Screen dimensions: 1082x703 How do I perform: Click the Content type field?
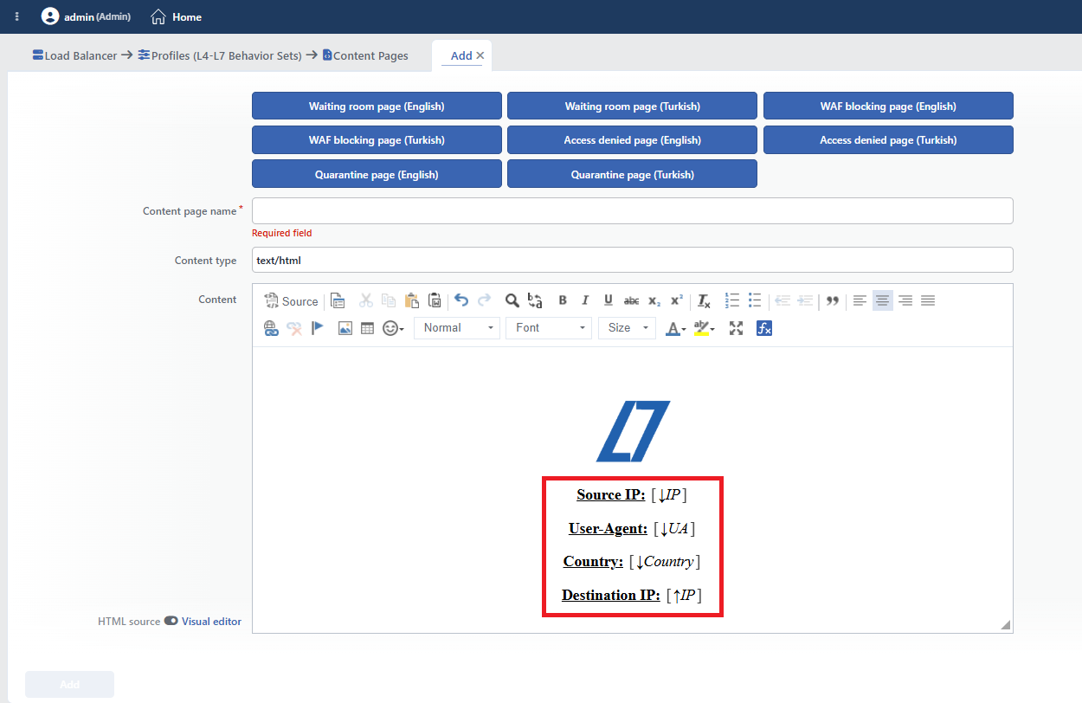click(633, 261)
